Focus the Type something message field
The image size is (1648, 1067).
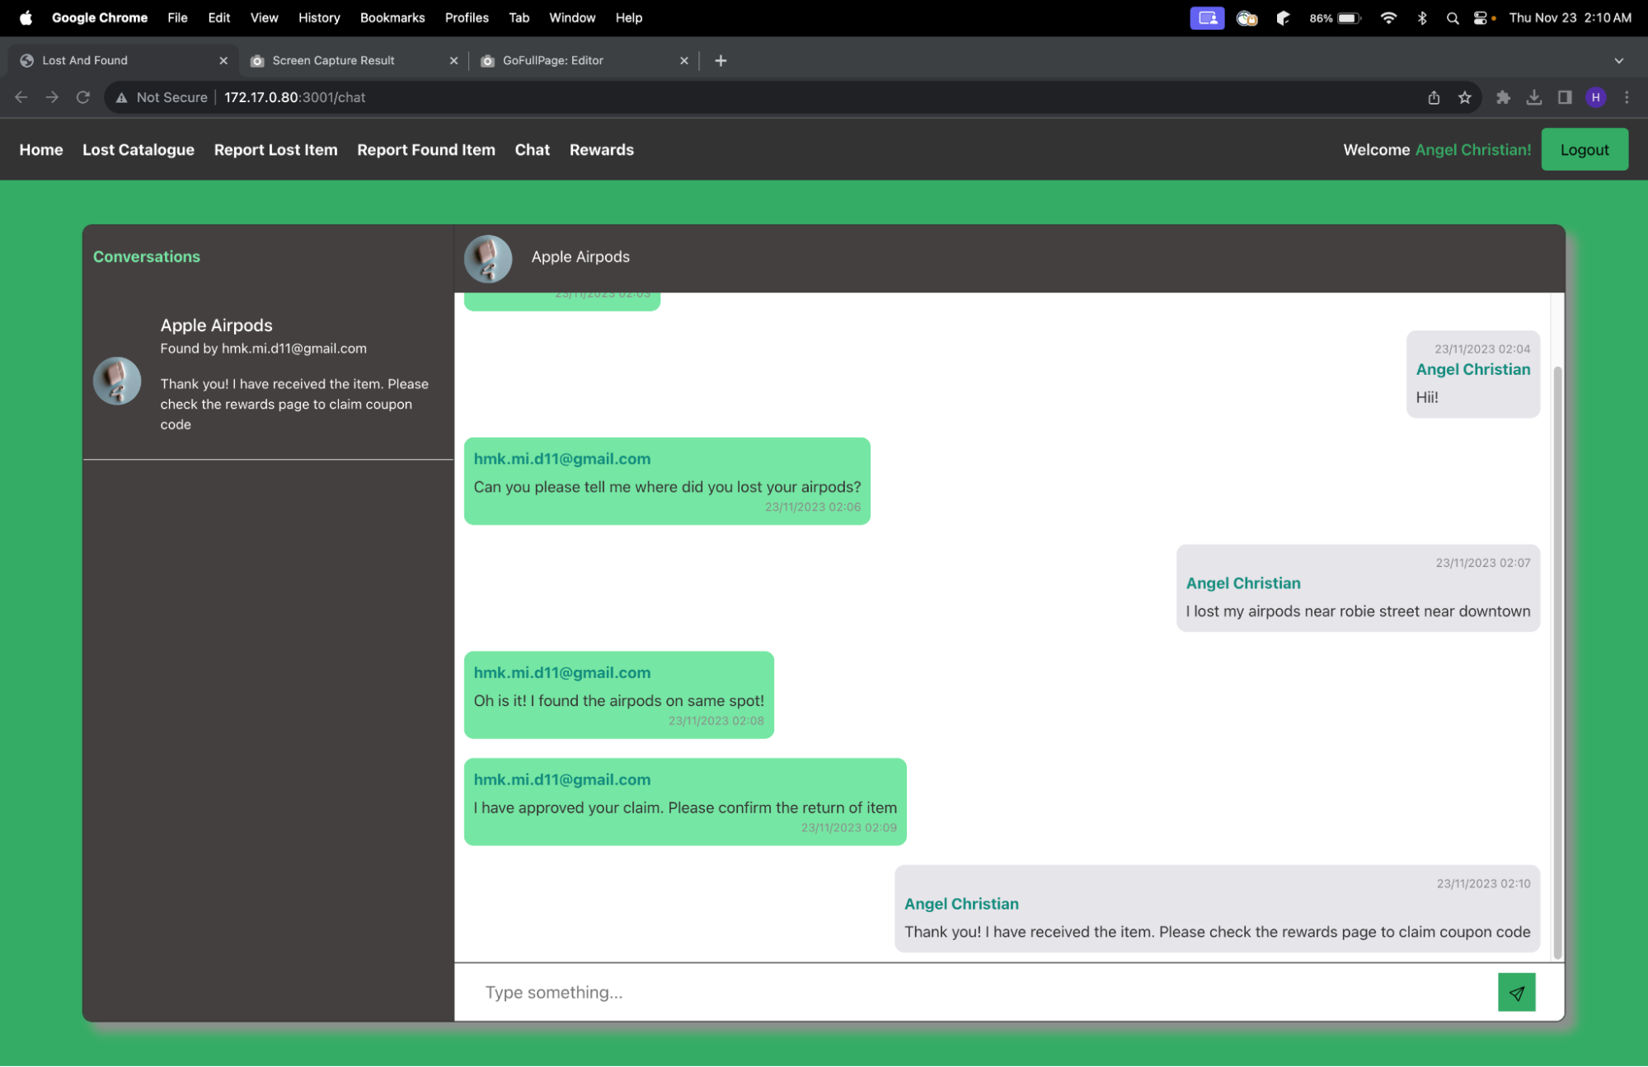tap(981, 992)
